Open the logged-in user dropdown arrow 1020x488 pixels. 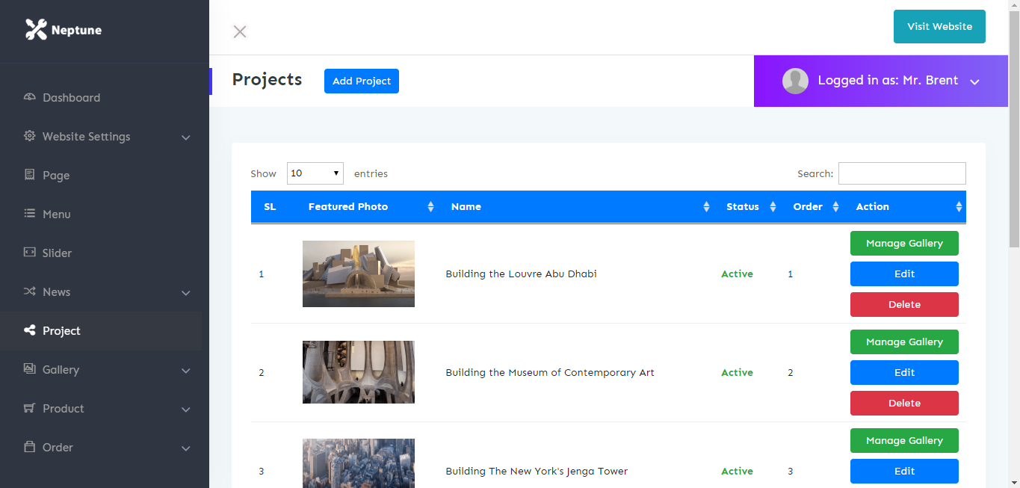click(x=974, y=81)
